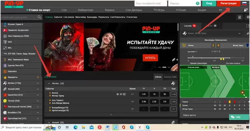Click the Pin-Up Bet logo
Screen dimensions: 250x131
click(14, 4)
